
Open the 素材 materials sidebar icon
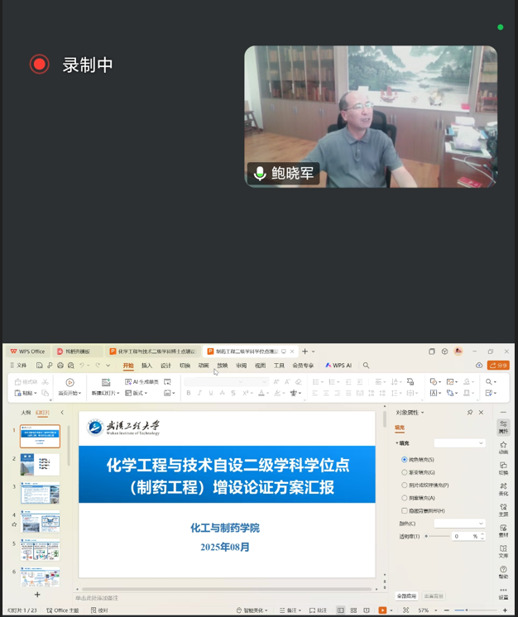(x=503, y=530)
